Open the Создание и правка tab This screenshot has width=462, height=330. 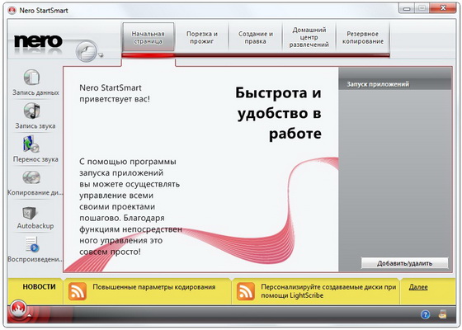256,37
